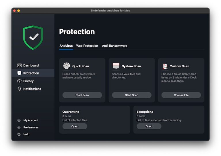Minimize the window with yellow button

[19, 11]
